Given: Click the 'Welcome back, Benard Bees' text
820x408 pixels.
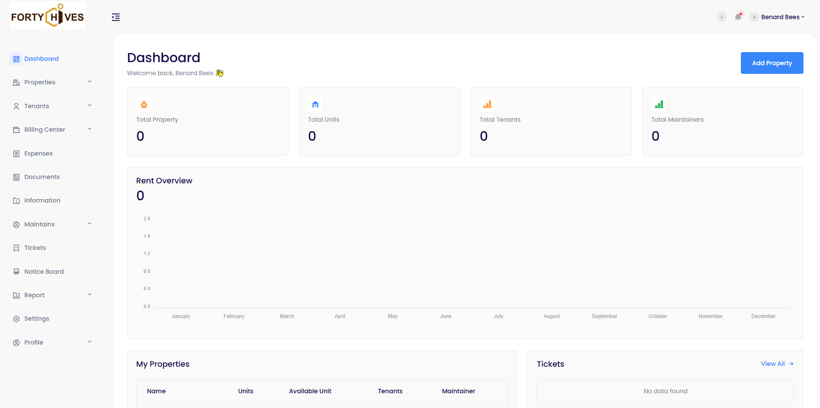Looking at the screenshot, I should tap(170, 73).
